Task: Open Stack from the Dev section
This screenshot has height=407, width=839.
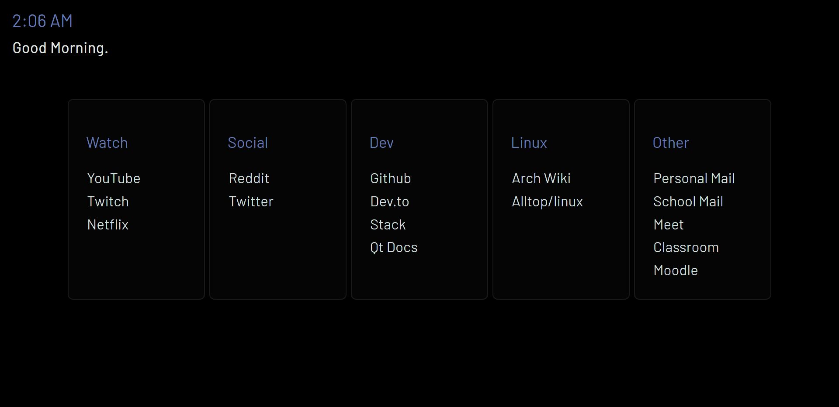Action: (x=388, y=225)
